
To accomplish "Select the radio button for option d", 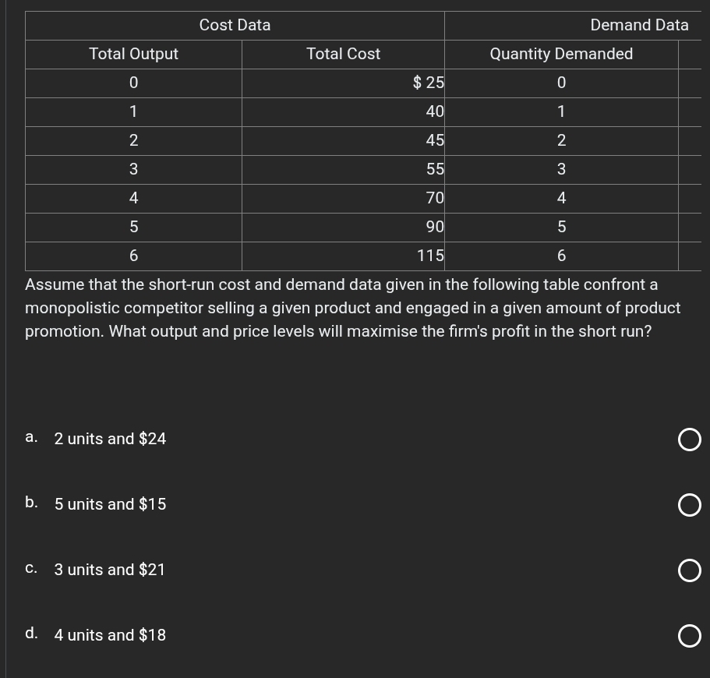I will [x=689, y=635].
